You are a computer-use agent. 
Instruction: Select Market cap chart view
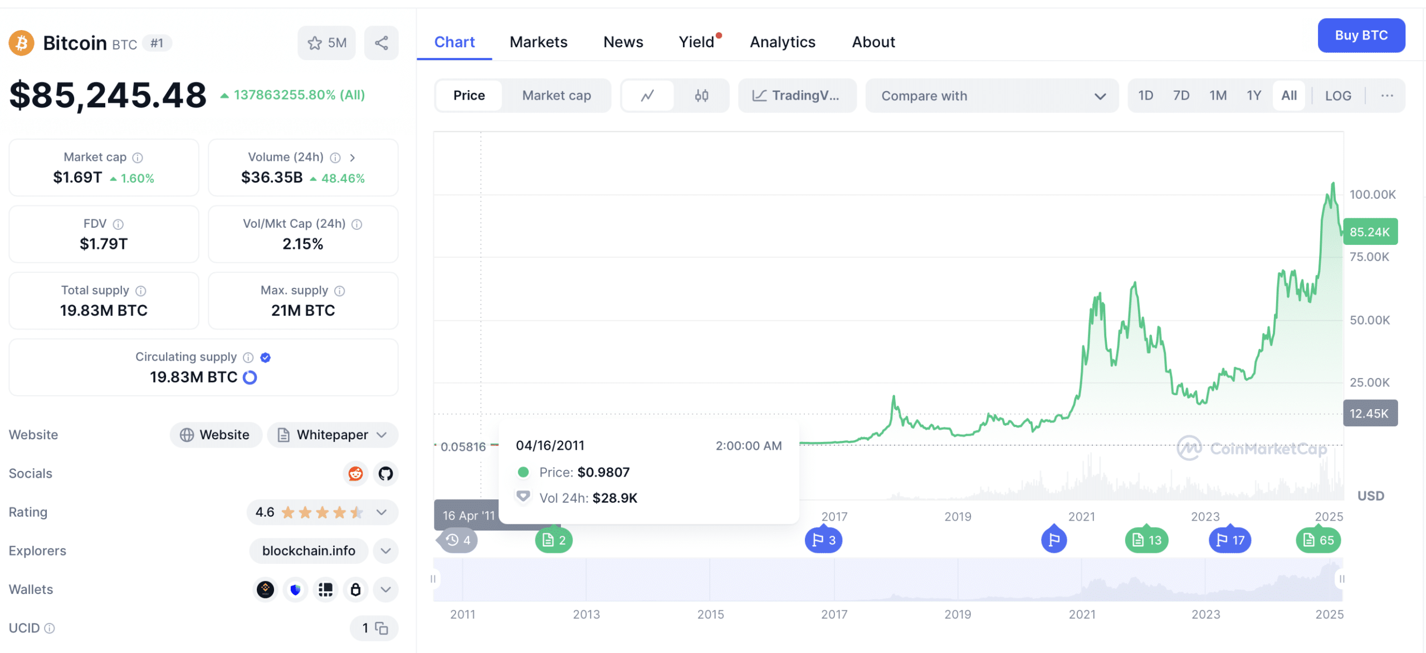pyautogui.click(x=556, y=96)
